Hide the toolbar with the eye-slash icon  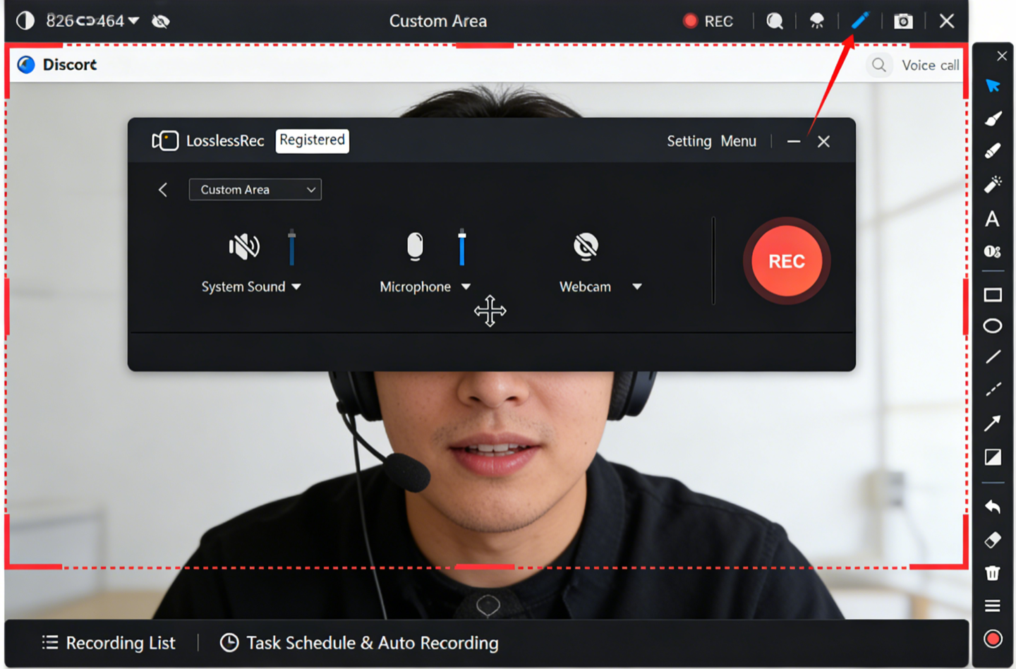coord(161,20)
